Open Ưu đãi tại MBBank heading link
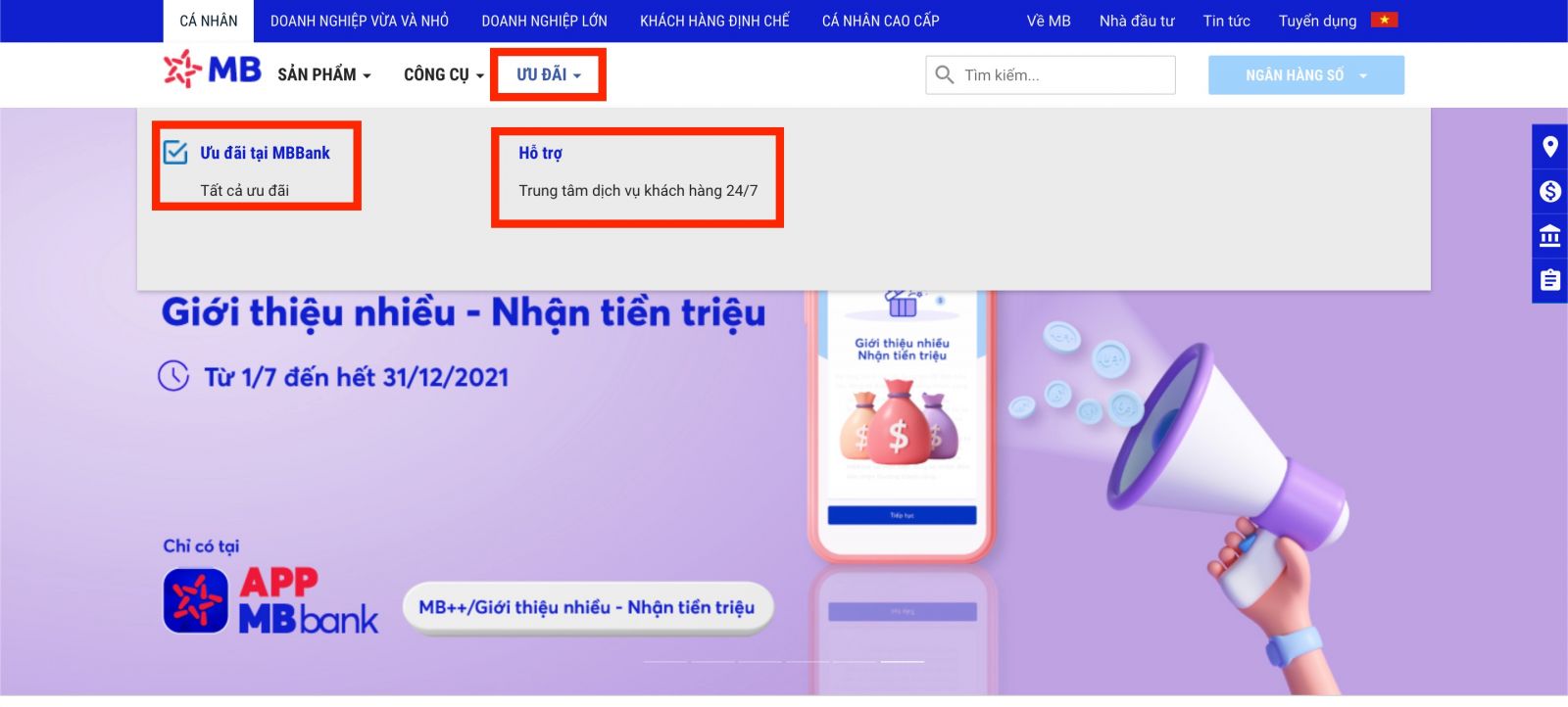Viewport: 1568px width, 707px height. click(x=265, y=153)
